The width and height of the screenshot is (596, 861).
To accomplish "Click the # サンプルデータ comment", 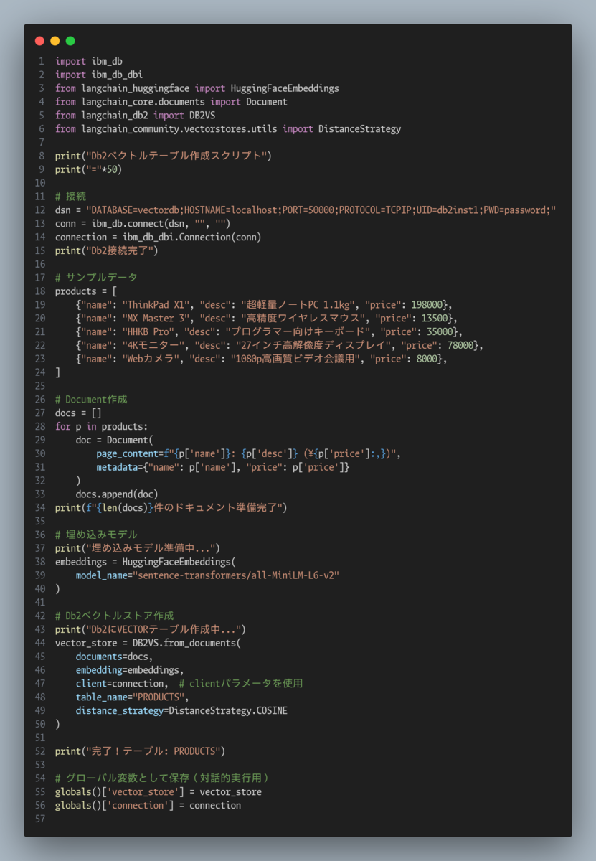I will [96, 277].
